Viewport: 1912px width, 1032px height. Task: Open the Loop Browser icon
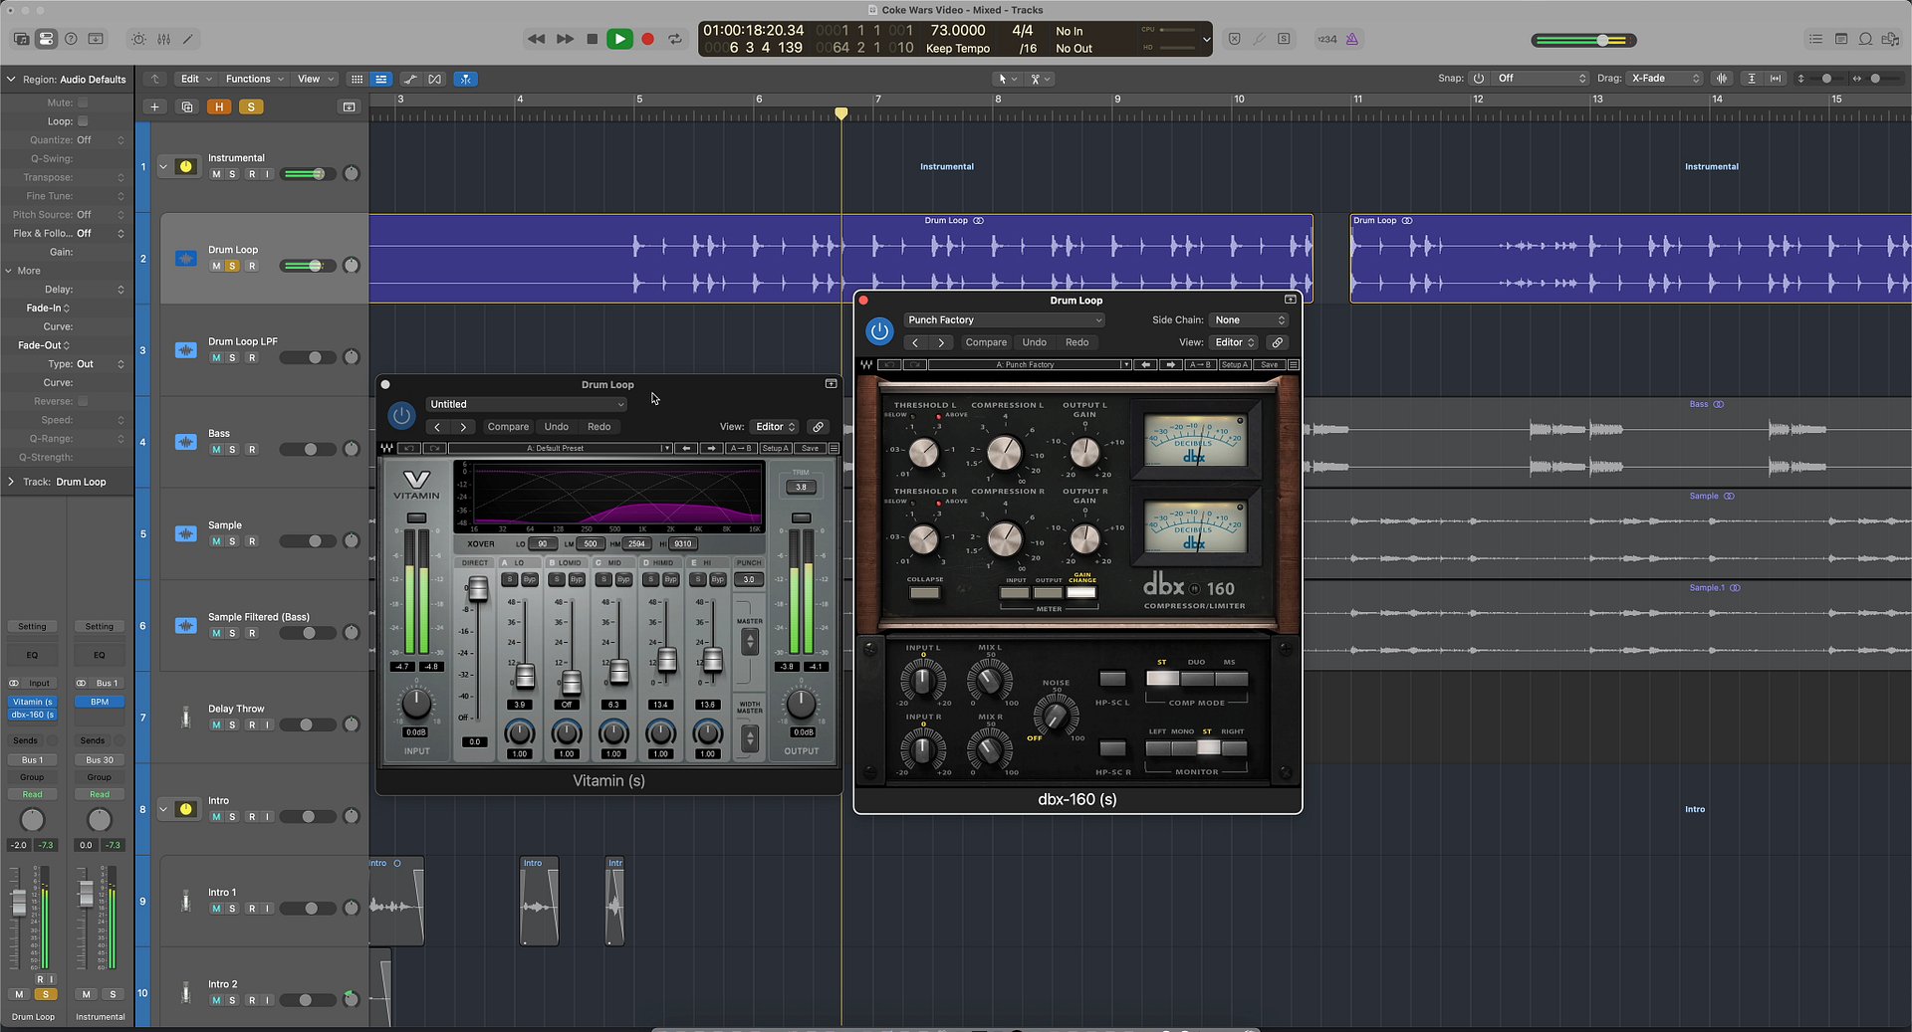coord(1865,39)
